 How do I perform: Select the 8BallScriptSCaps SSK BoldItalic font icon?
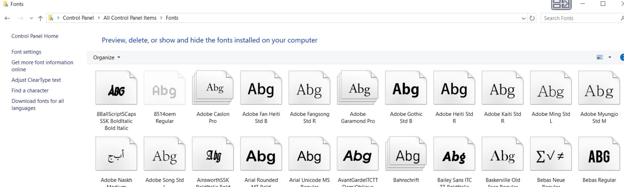coord(116,88)
